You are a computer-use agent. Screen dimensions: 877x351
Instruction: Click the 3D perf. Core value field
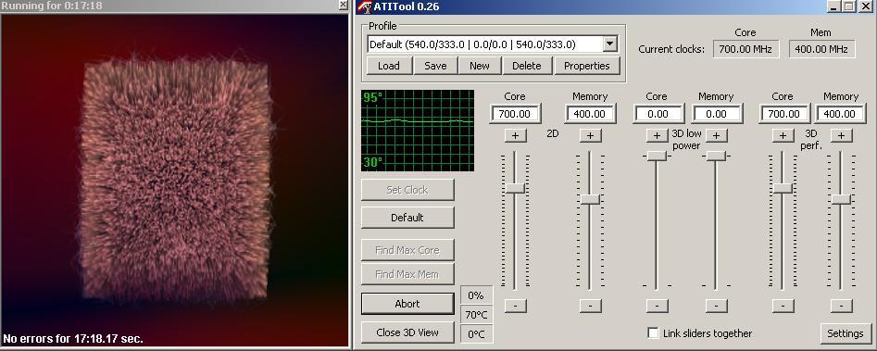pyautogui.click(x=784, y=114)
